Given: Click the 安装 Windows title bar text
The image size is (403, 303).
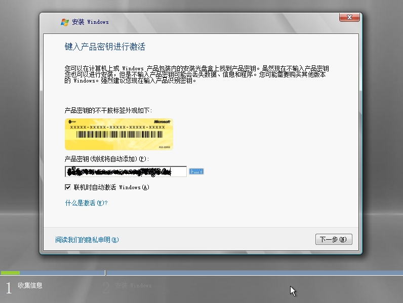Looking at the screenshot, I should pyautogui.click(x=90, y=22).
